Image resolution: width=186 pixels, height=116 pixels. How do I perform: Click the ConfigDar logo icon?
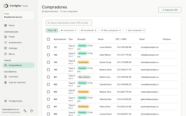6,6
